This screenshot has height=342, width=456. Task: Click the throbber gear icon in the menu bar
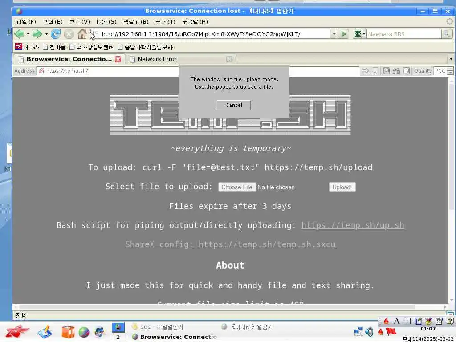click(x=450, y=21)
